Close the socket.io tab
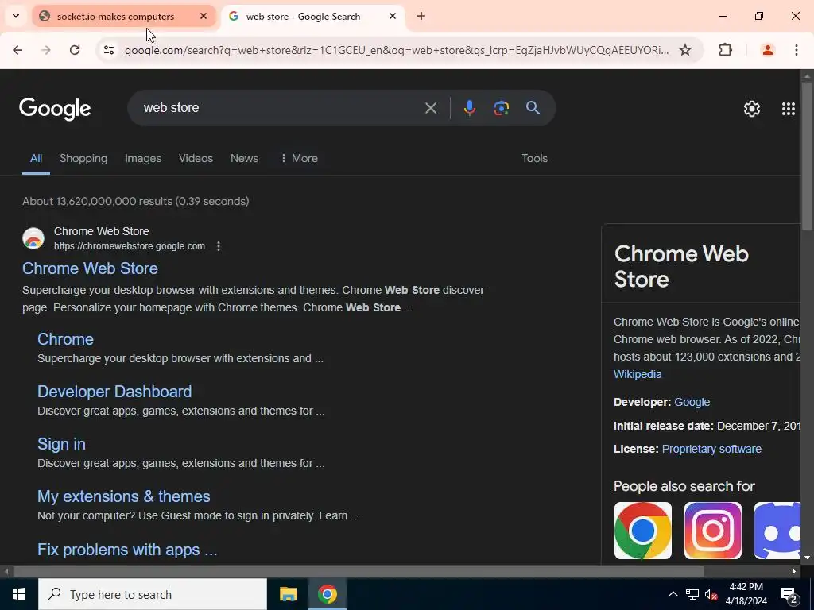The image size is (814, 610). [x=203, y=16]
